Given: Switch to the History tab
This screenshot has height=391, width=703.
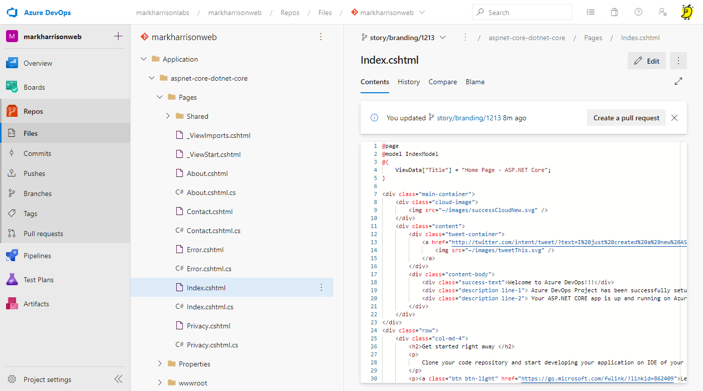Looking at the screenshot, I should (408, 82).
